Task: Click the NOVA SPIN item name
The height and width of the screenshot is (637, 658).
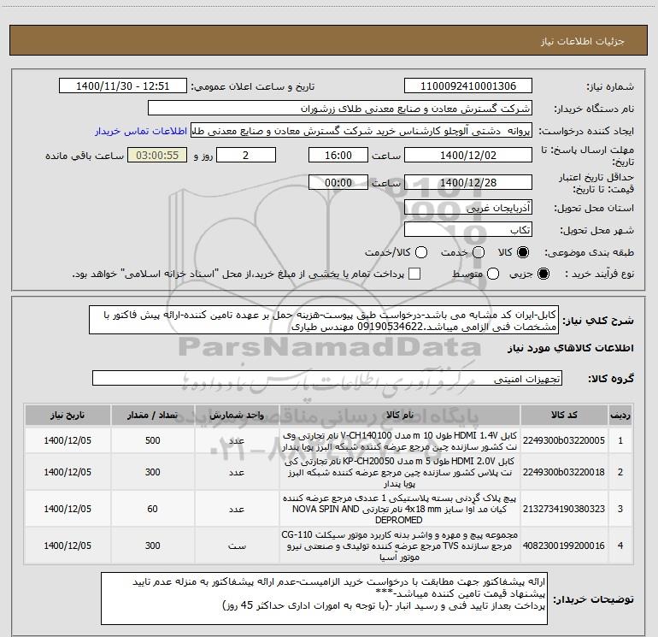Action: coord(400,509)
